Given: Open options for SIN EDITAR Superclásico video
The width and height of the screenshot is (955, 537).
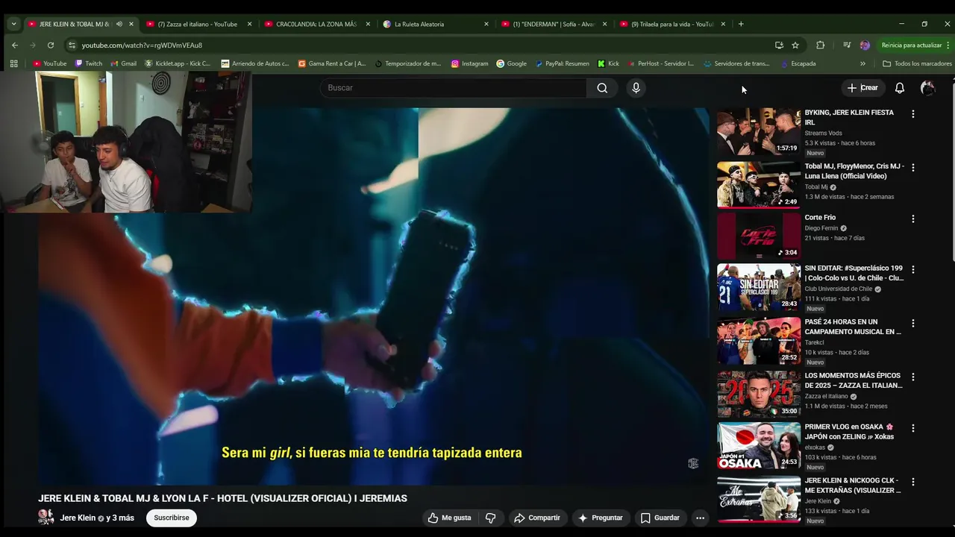Looking at the screenshot, I should tap(912, 269).
